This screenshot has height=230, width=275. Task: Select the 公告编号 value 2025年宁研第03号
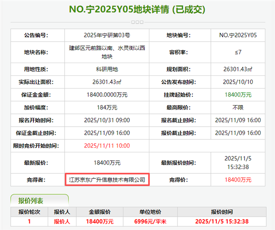point(107,35)
